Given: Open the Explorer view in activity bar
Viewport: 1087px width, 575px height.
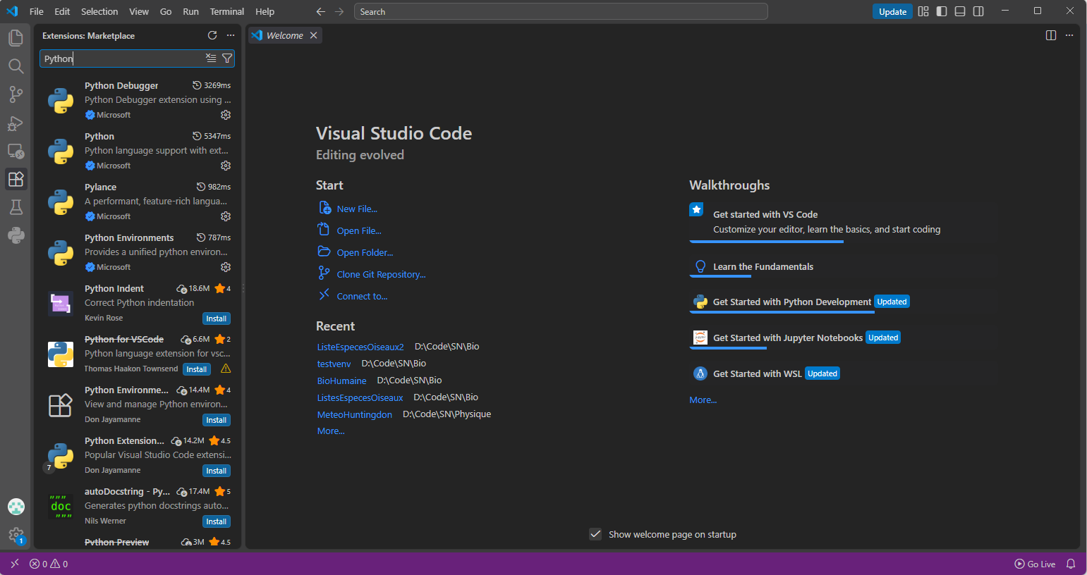Looking at the screenshot, I should click(x=16, y=38).
